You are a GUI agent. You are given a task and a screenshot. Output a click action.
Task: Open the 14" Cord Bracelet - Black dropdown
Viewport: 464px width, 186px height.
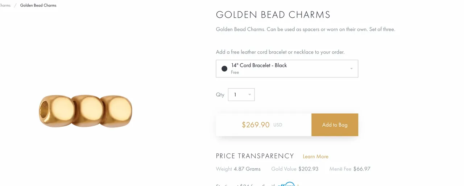point(287,69)
